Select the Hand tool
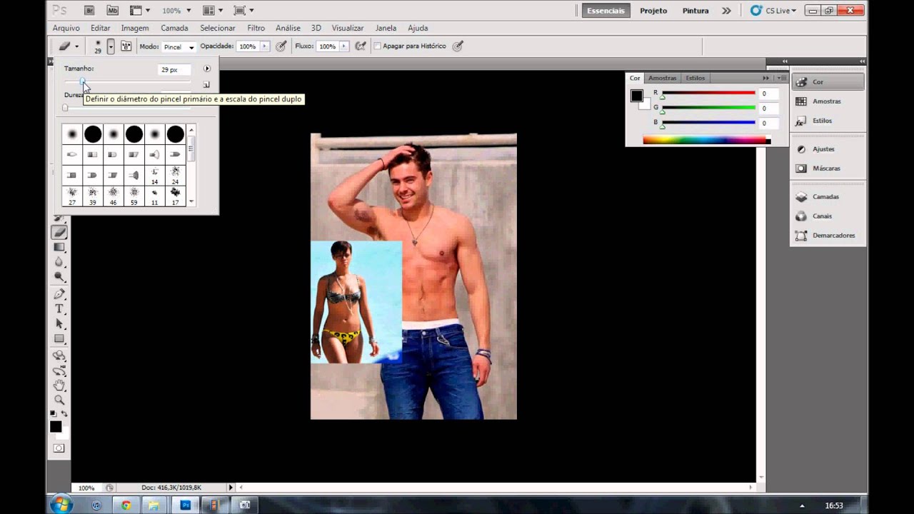This screenshot has height=514, width=914. (x=59, y=385)
